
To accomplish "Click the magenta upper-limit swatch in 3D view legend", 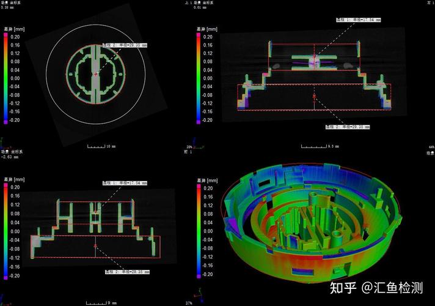I will coord(199,186).
